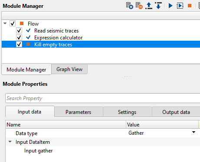Run the flow with the play icon
Image resolution: width=200 pixels, height=162 pixels.
point(170,6)
